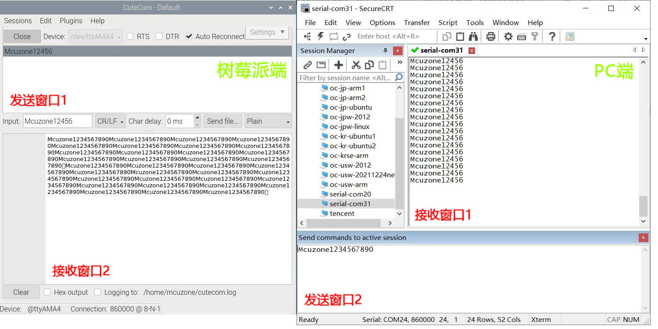The image size is (658, 329).
Task: Switch to the serial-com31 tab
Action: pyautogui.click(x=441, y=50)
